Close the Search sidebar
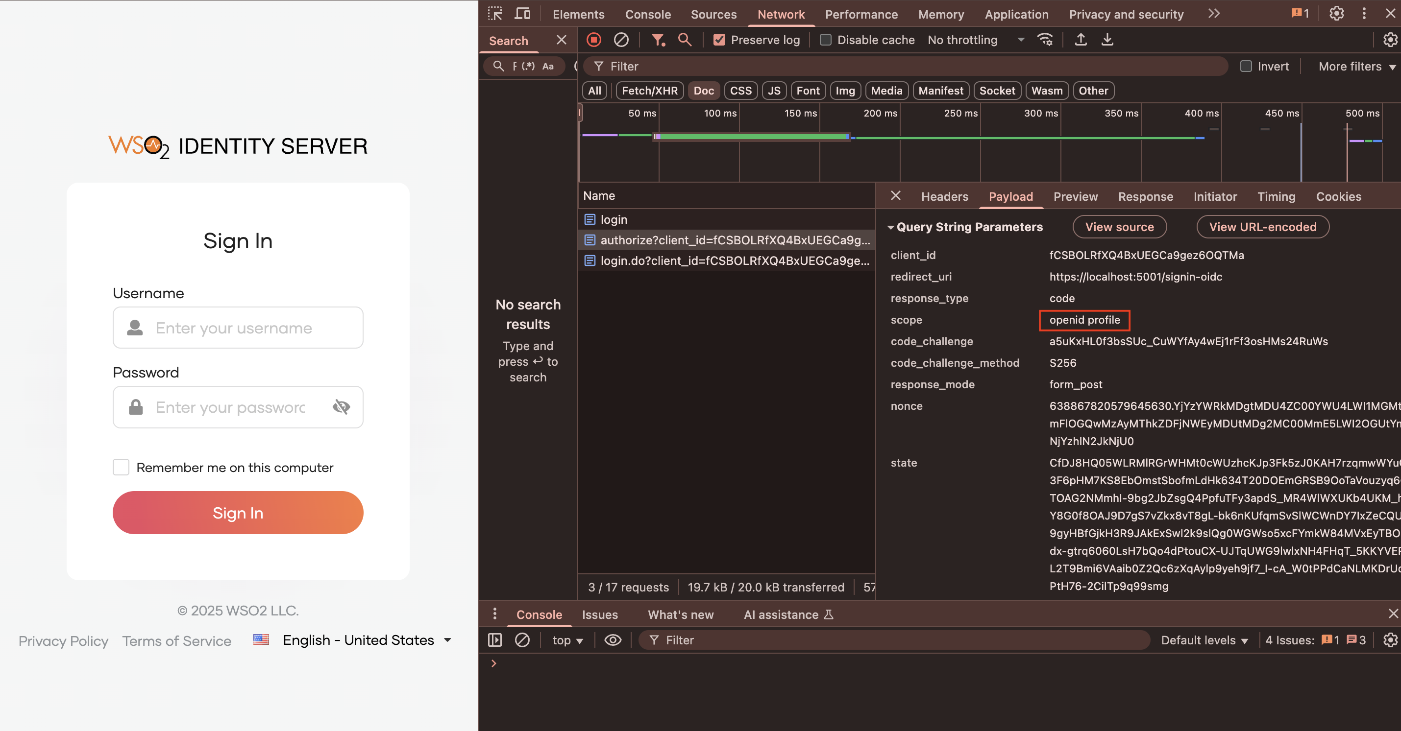The image size is (1401, 731). (561, 40)
